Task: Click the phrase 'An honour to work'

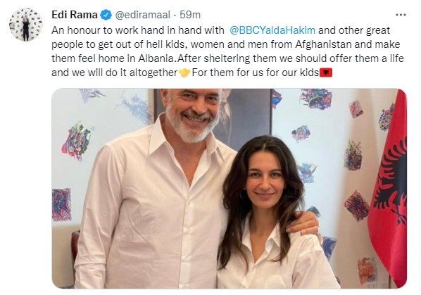Action: pos(95,30)
